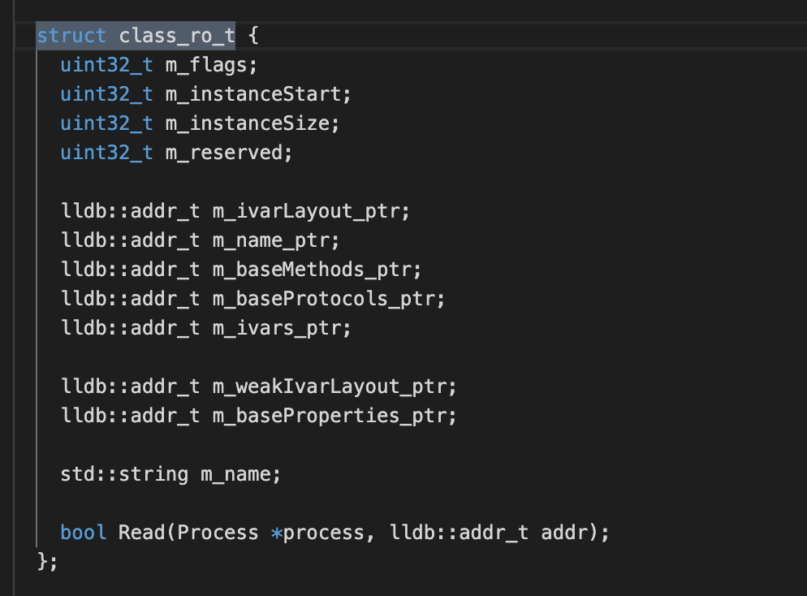Click the class_ro_t struct name
The width and height of the screenshot is (807, 596).
click(x=176, y=36)
